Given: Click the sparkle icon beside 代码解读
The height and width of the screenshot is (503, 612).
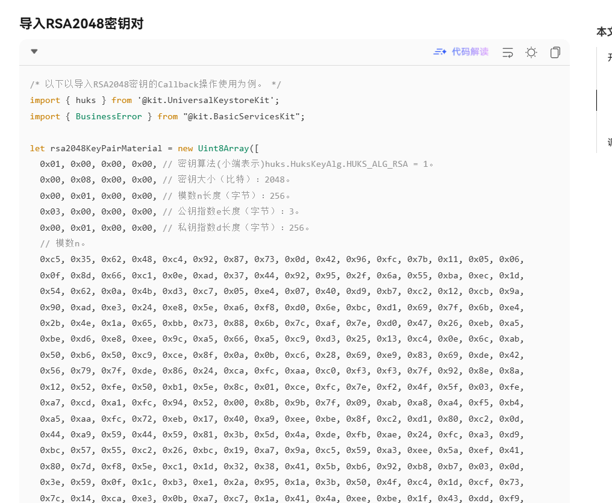Looking at the screenshot, I should tap(440, 52).
